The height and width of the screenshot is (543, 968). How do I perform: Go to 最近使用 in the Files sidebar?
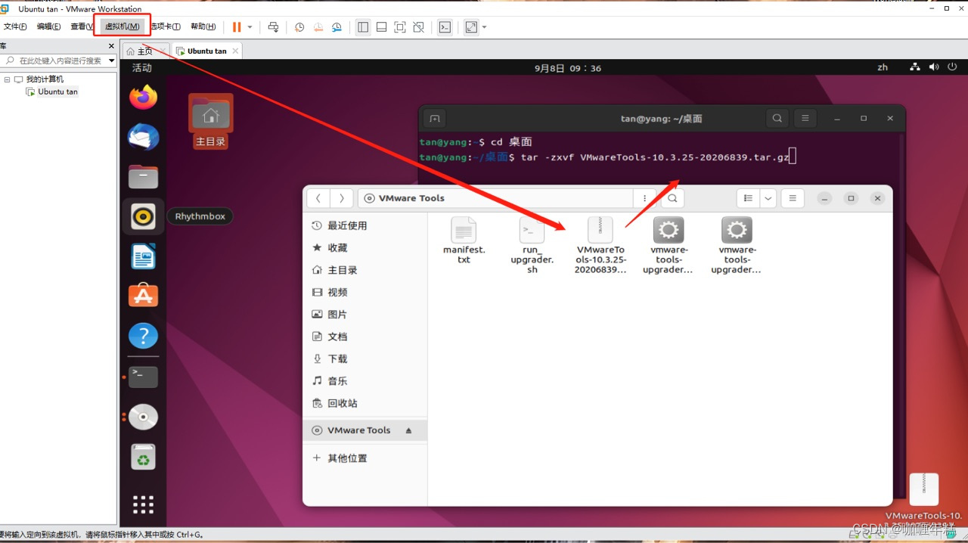[365, 225]
